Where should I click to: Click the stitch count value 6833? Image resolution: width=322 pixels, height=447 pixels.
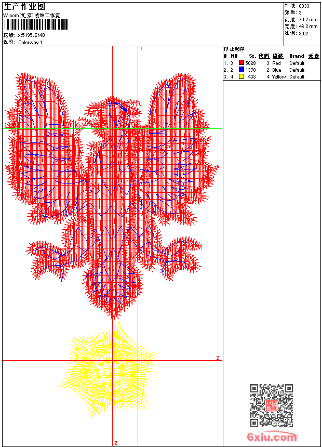click(x=304, y=6)
